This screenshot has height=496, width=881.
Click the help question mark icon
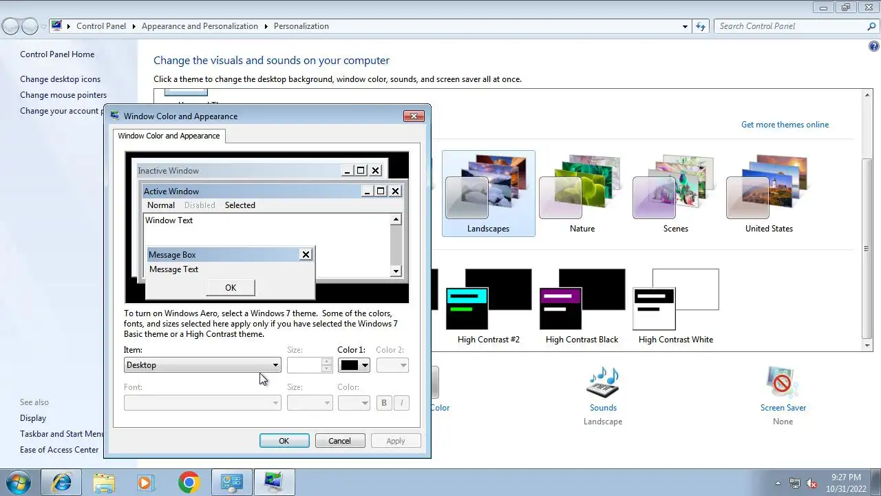(x=874, y=47)
